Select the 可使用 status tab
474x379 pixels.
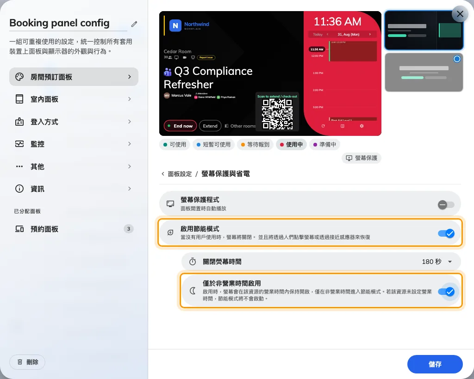point(175,145)
